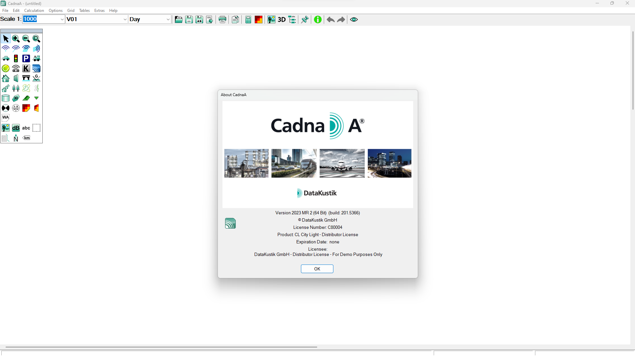Click the green info icon
635x356 pixels.
(318, 19)
